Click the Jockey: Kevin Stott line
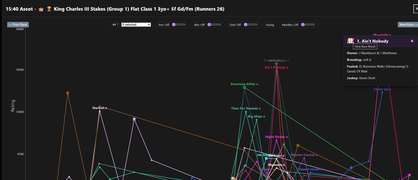Screen dimensions: 418x180 pos(361,78)
